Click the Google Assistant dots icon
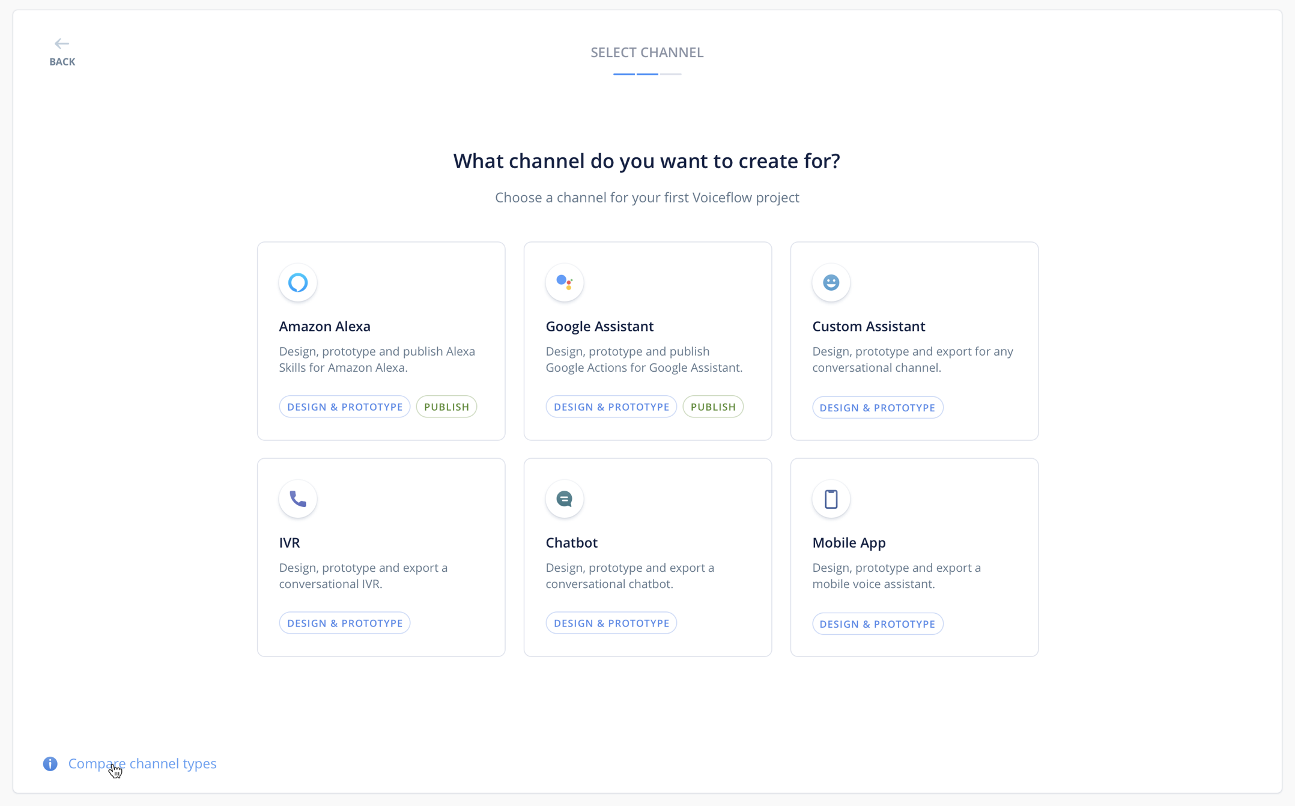The image size is (1295, 806). coord(565,282)
